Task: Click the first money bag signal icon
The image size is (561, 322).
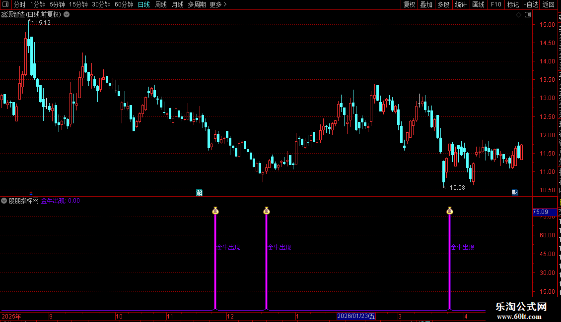Action: (x=215, y=211)
